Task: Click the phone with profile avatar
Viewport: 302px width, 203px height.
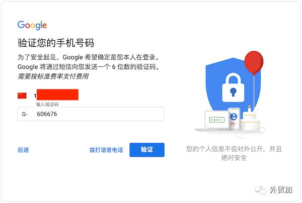Action: pos(234,119)
